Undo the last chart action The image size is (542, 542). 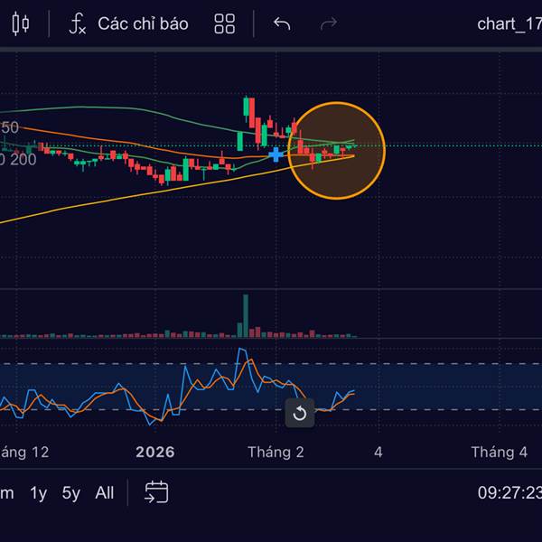[x=282, y=23]
